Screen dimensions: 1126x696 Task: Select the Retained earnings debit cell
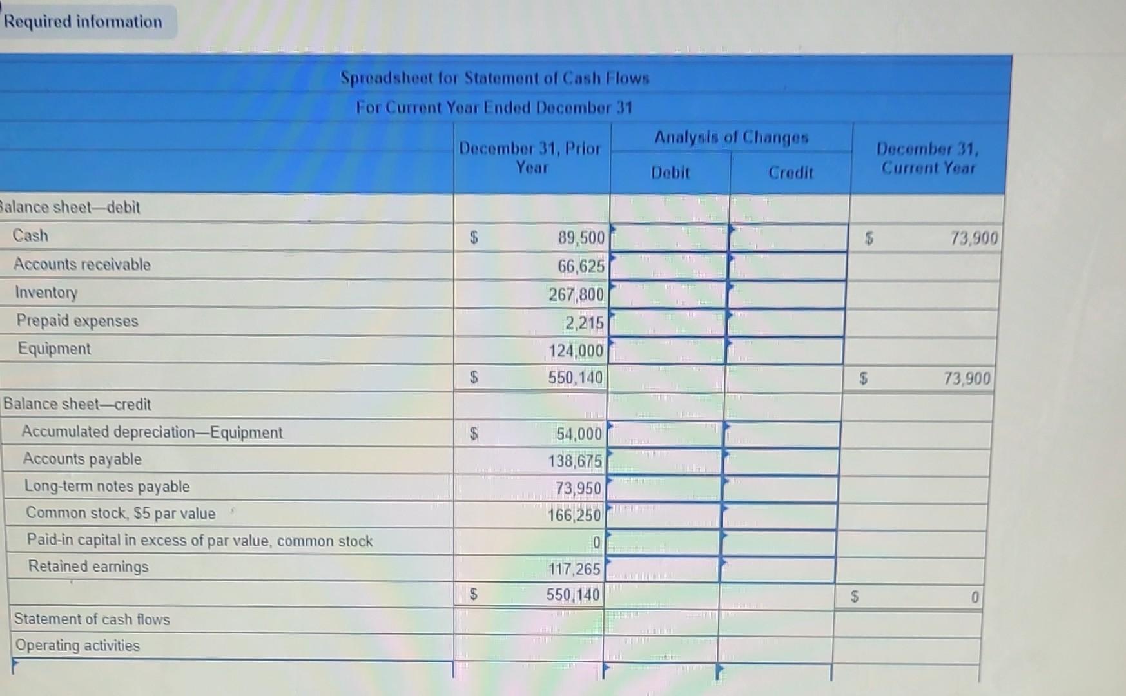pyautogui.click(x=662, y=570)
